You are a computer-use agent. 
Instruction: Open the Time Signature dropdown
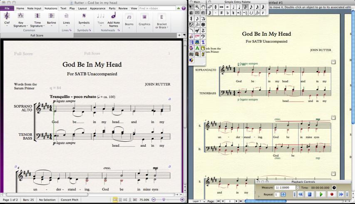click(37, 20)
